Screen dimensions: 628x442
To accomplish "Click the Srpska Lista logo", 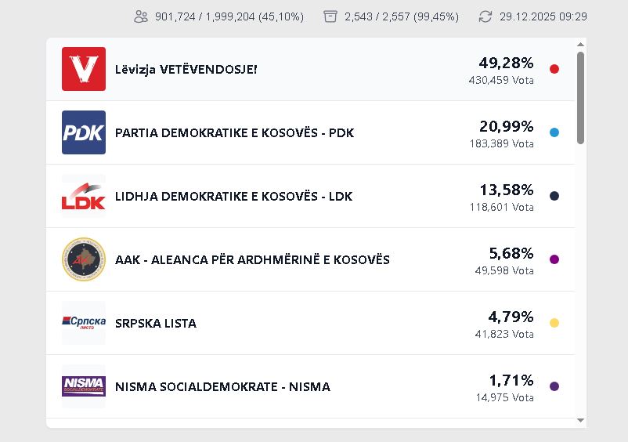I will [x=84, y=323].
